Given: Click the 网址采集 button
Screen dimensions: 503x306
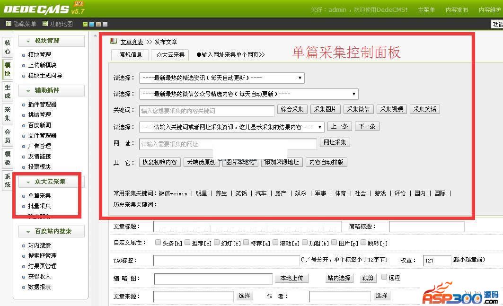Looking at the screenshot, I should click(335, 142).
